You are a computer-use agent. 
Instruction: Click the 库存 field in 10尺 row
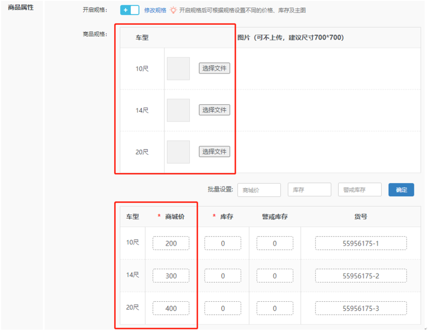[x=222, y=243]
